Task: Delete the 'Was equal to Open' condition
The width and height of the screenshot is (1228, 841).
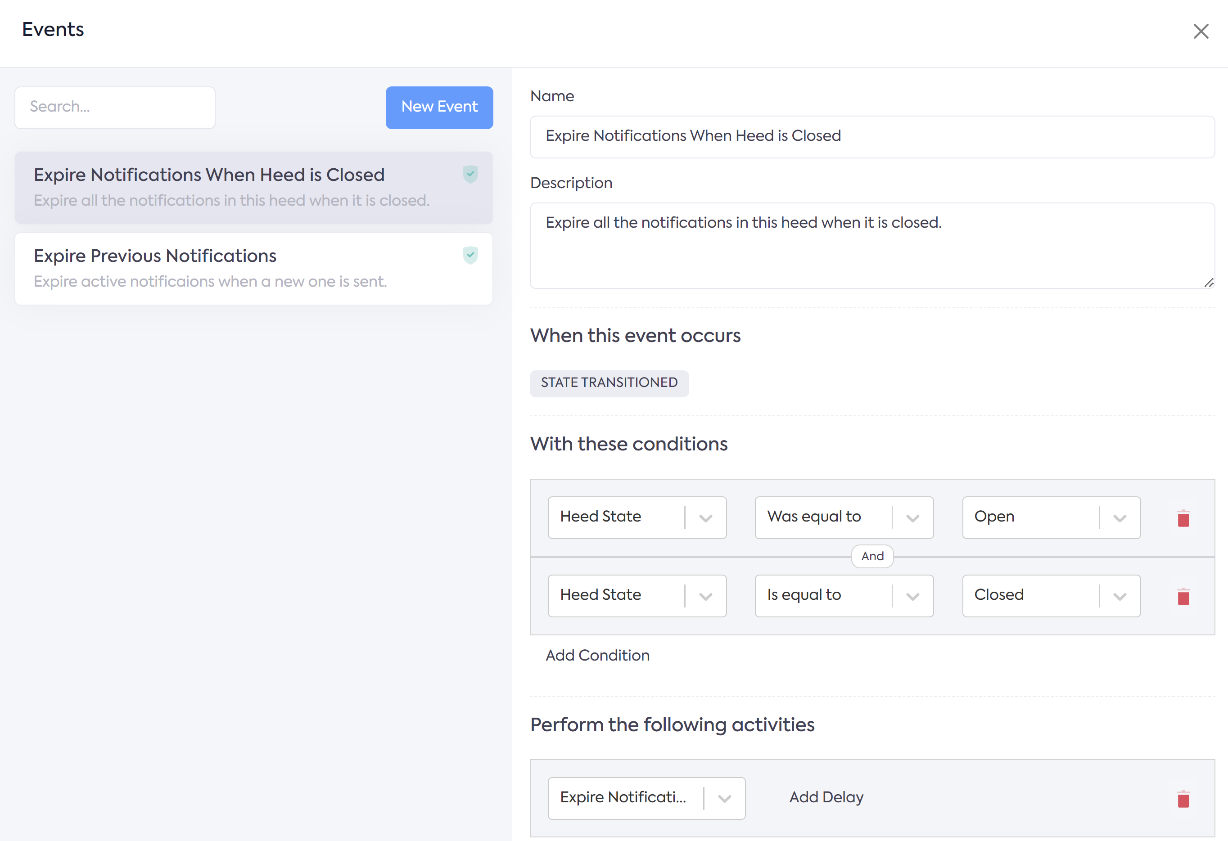Action: (x=1183, y=518)
